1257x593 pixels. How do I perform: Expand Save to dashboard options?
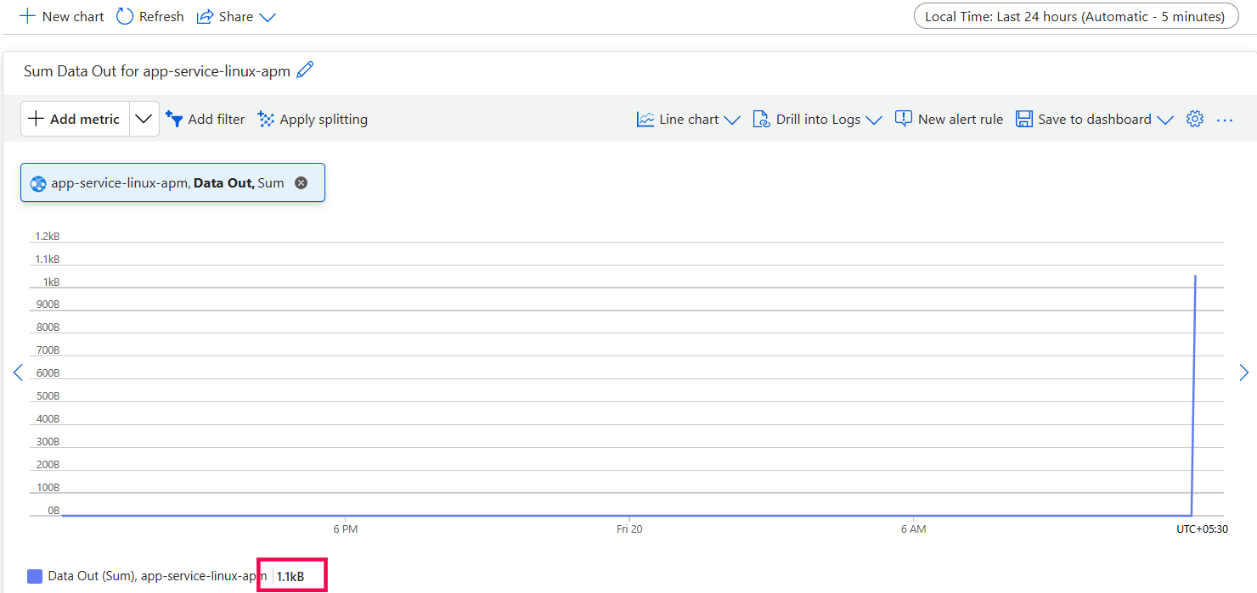pos(1164,120)
